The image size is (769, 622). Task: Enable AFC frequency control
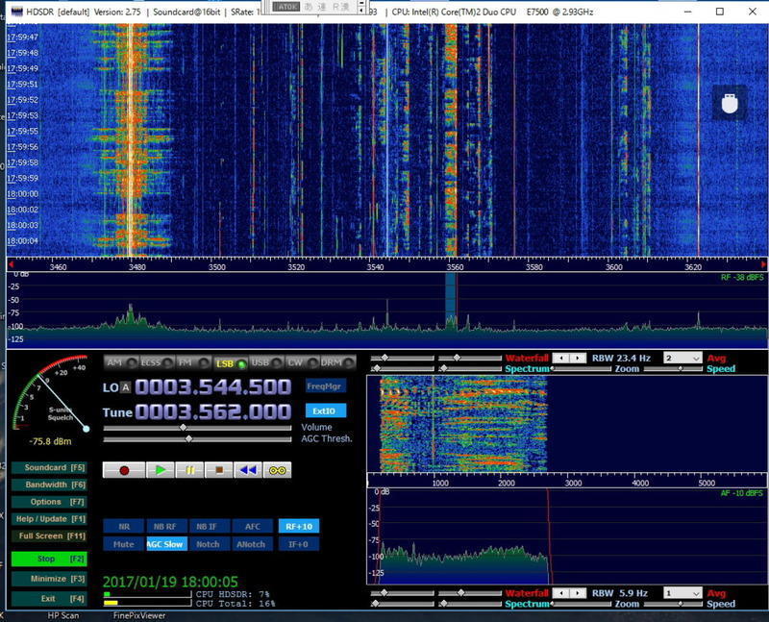point(253,527)
